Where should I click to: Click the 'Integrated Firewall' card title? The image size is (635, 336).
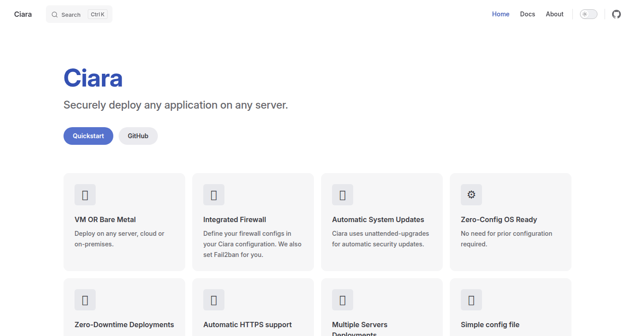[235, 219]
